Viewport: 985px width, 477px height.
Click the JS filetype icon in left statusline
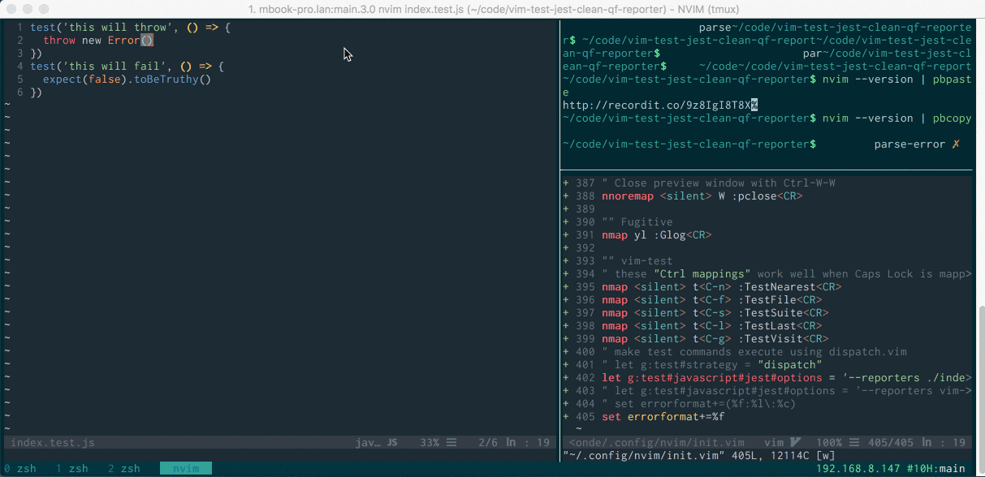[392, 443]
